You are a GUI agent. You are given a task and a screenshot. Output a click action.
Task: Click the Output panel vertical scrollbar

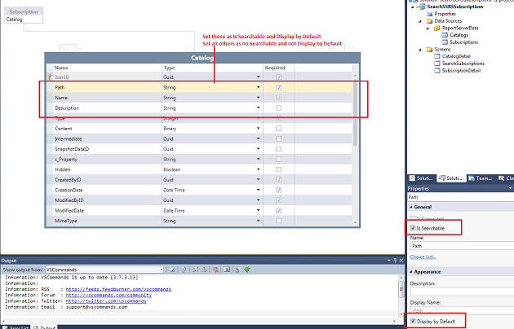[401, 296]
